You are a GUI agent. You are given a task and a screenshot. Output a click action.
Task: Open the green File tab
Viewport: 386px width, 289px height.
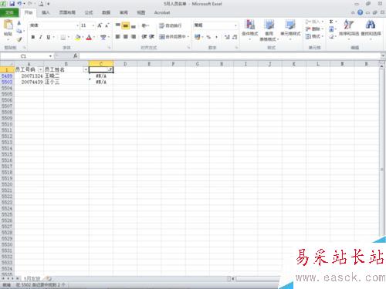[9, 12]
